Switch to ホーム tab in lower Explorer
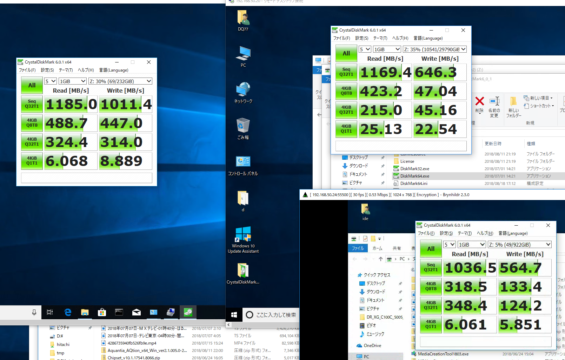The width and height of the screenshot is (565, 360). (377, 248)
